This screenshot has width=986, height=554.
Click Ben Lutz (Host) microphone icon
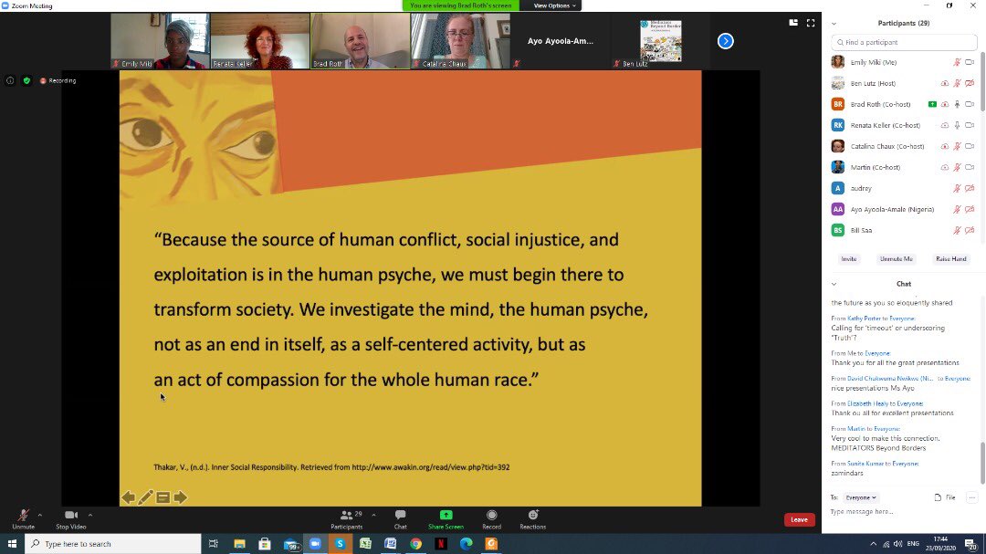click(957, 83)
